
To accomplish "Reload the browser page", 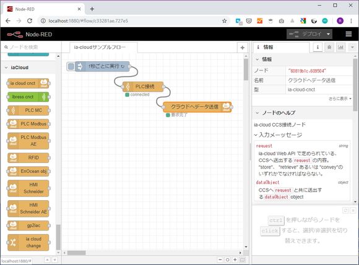I will click(x=30, y=21).
